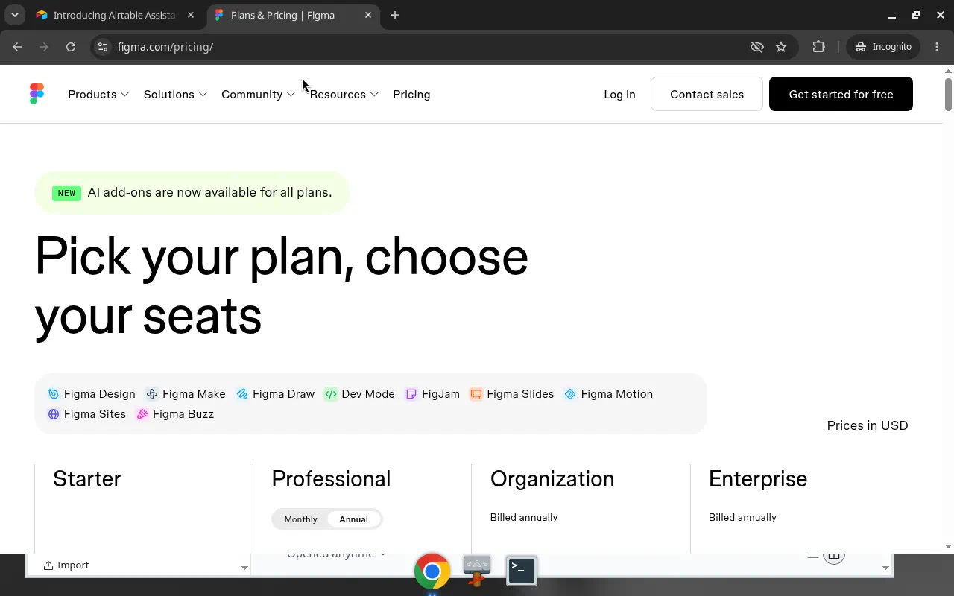Click the Figma Design product icon
954x596 pixels.
[54, 394]
